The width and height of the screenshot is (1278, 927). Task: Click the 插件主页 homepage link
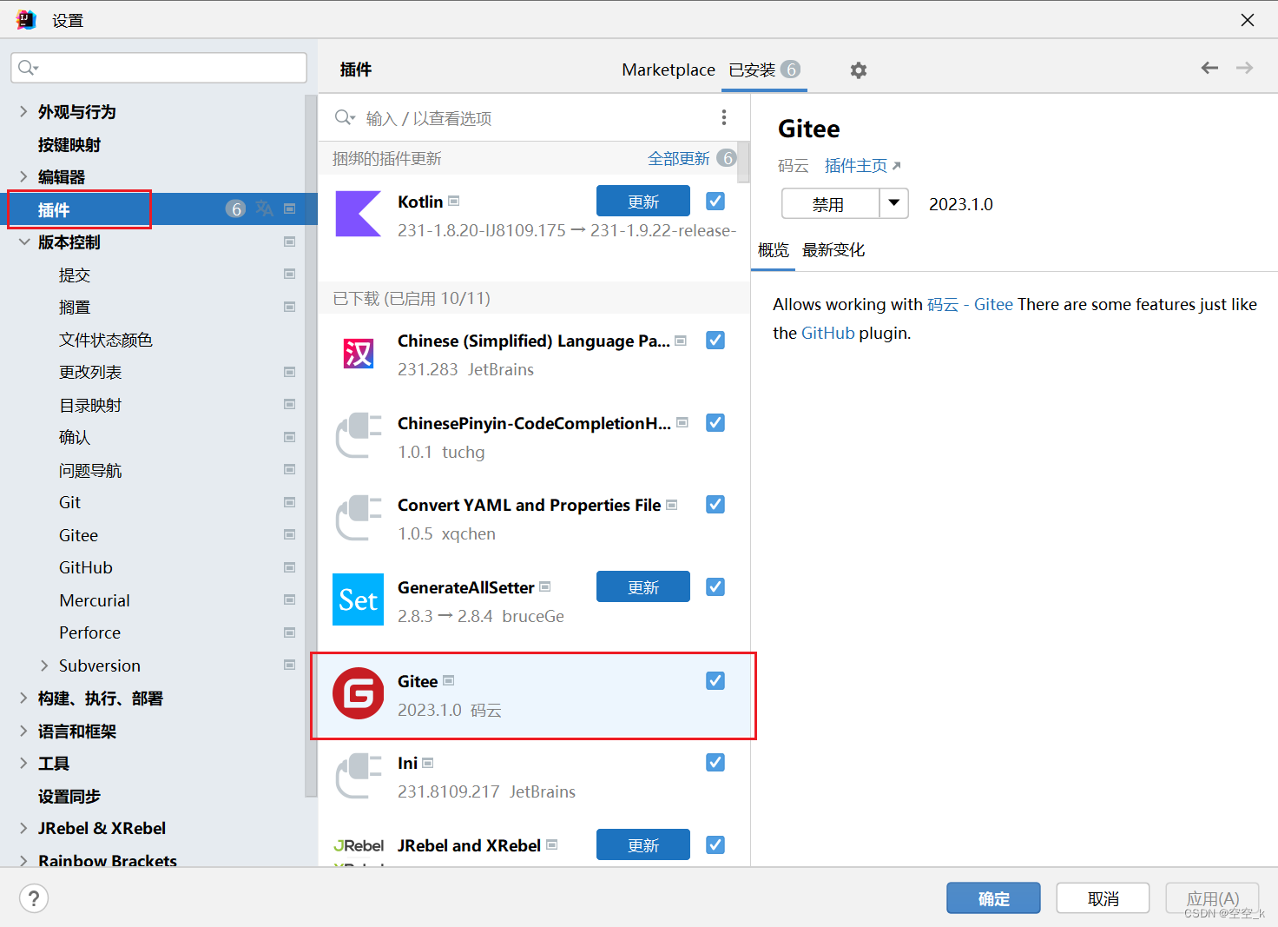(856, 165)
